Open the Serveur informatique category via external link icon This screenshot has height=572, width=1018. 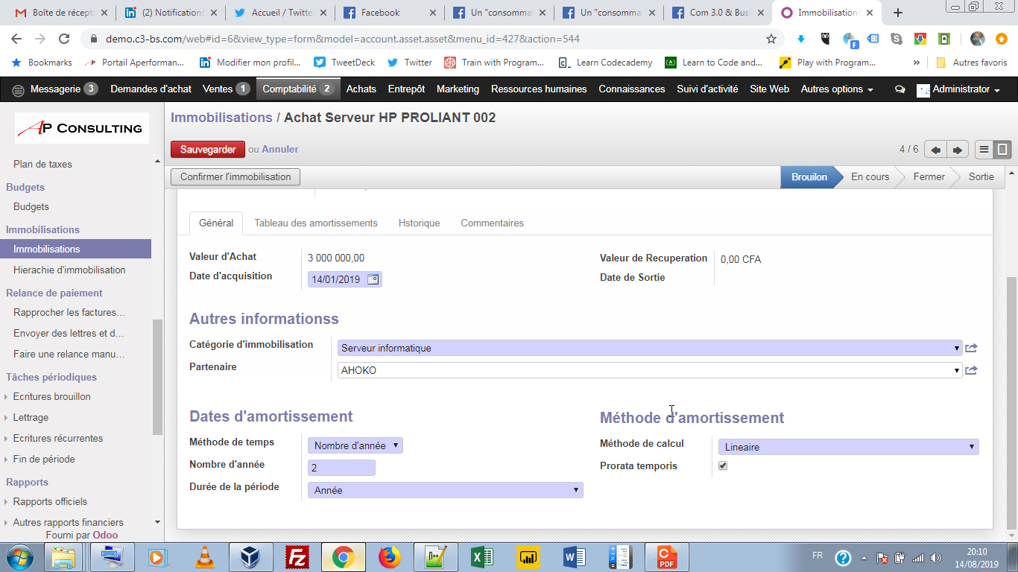971,348
